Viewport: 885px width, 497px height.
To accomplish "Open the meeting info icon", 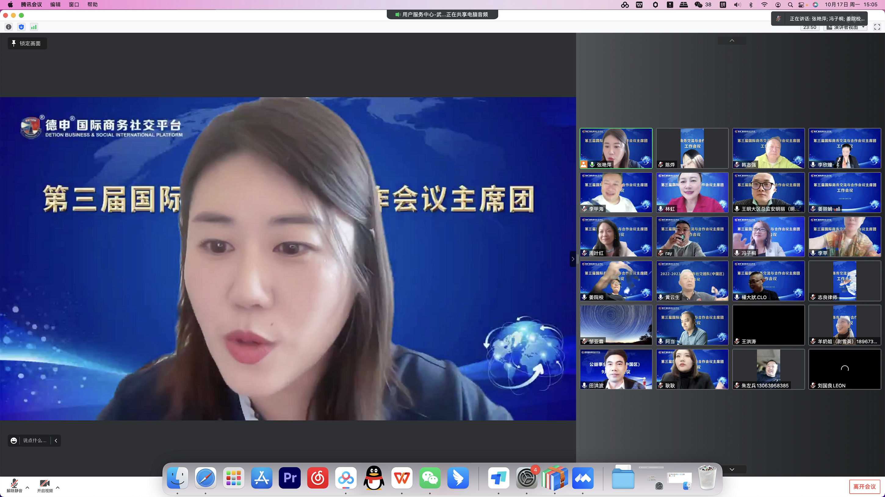I will click(x=9, y=27).
